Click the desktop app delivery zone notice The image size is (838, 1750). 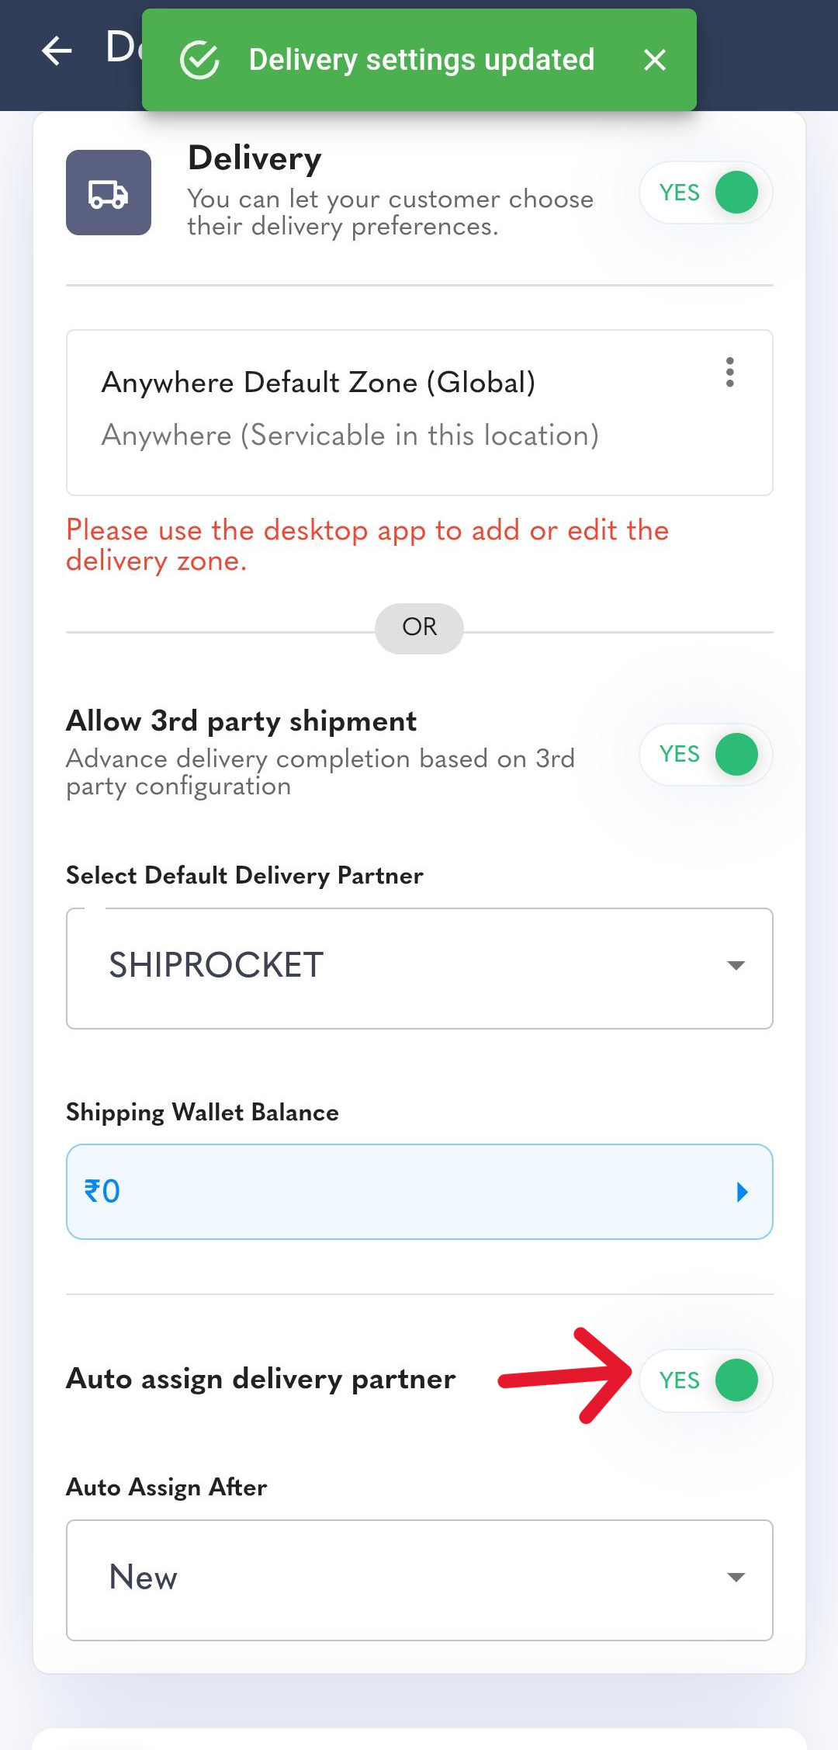[x=367, y=546]
